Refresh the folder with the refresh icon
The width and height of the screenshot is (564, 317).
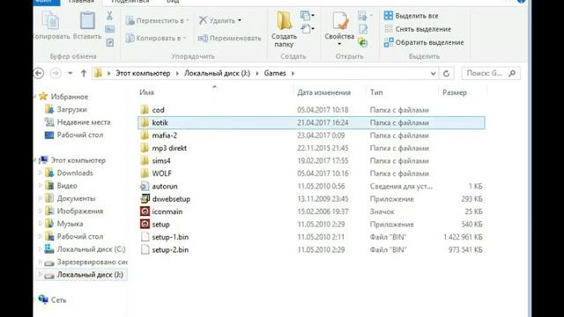(447, 73)
